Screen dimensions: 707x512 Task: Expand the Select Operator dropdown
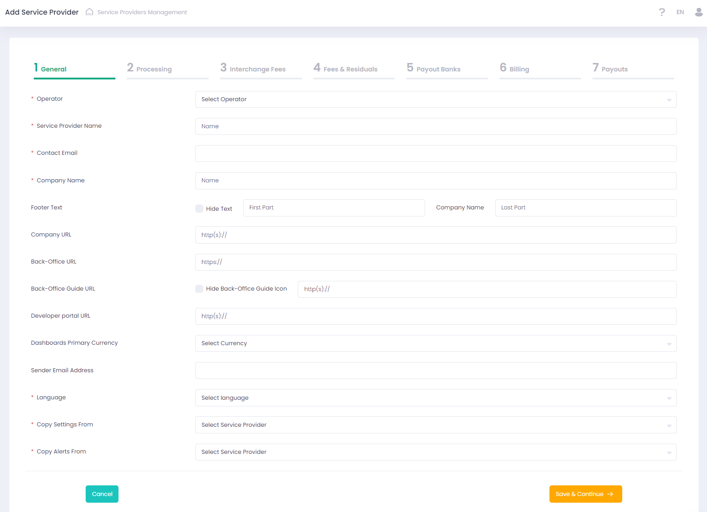tap(435, 99)
